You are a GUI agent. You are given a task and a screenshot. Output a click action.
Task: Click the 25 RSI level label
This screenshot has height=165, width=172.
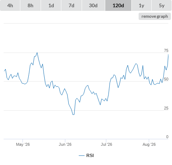click(166, 108)
